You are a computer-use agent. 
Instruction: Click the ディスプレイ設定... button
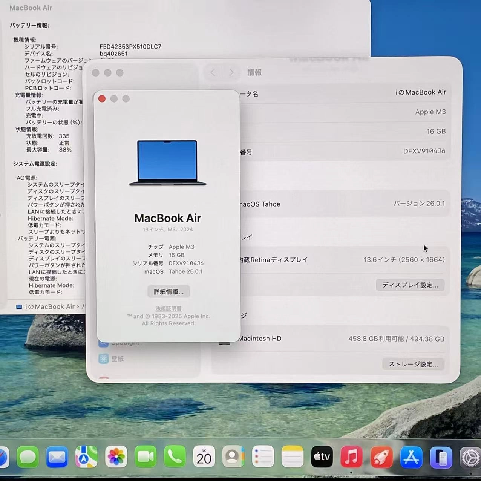(x=410, y=285)
